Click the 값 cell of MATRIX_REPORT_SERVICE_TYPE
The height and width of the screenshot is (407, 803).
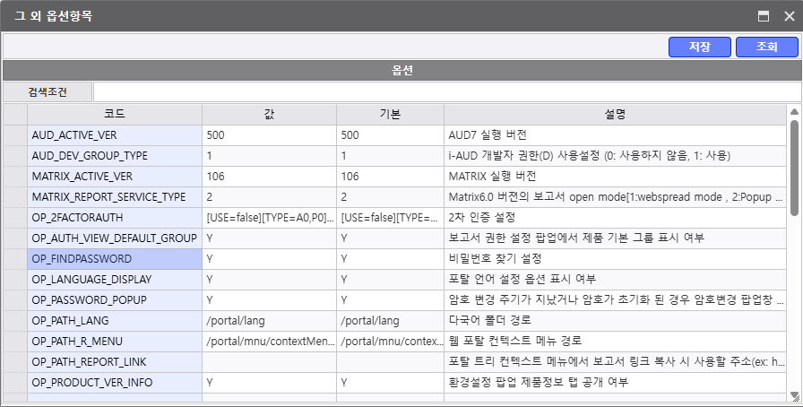pos(270,197)
